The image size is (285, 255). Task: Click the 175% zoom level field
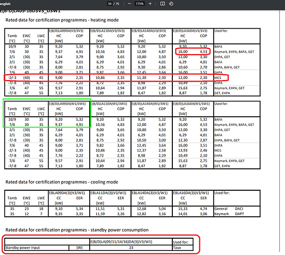click(x=140, y=4)
